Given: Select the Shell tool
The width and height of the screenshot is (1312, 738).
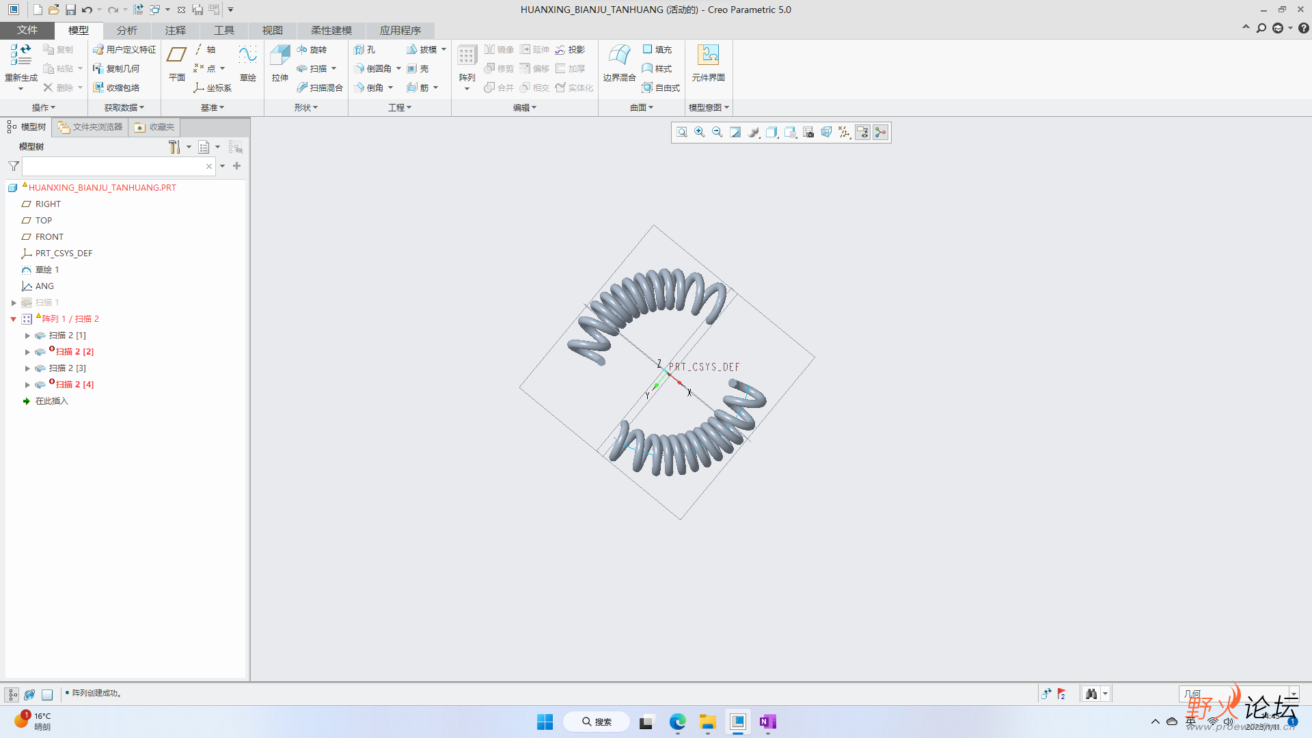Looking at the screenshot, I should (x=418, y=68).
